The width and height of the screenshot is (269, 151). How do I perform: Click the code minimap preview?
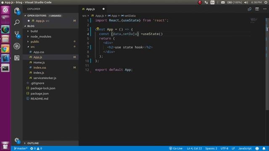coord(254,21)
